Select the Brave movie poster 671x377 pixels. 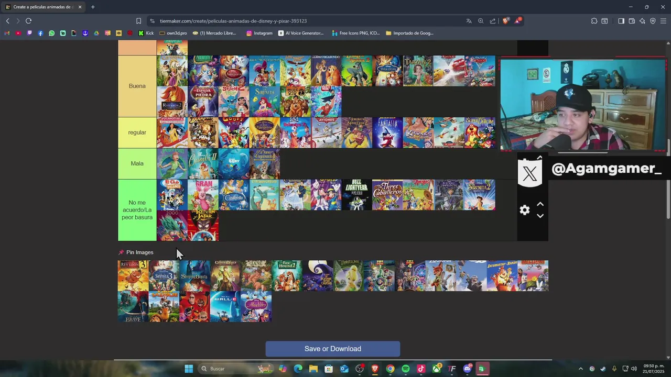(133, 306)
